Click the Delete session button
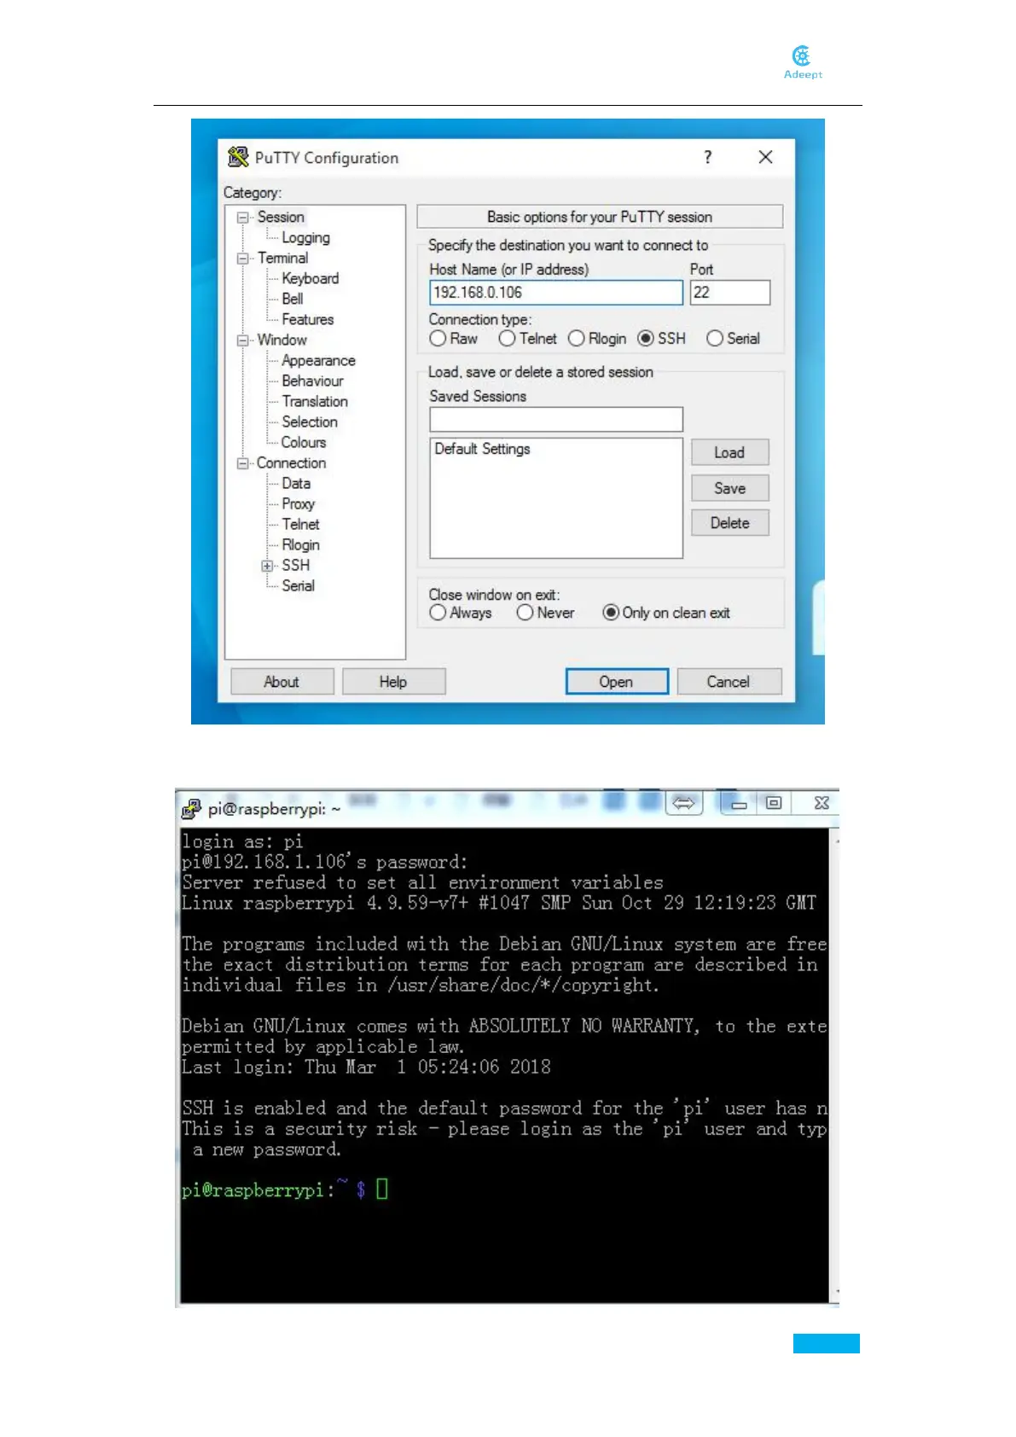Image resolution: width=1016 pixels, height=1437 pixels. (729, 523)
